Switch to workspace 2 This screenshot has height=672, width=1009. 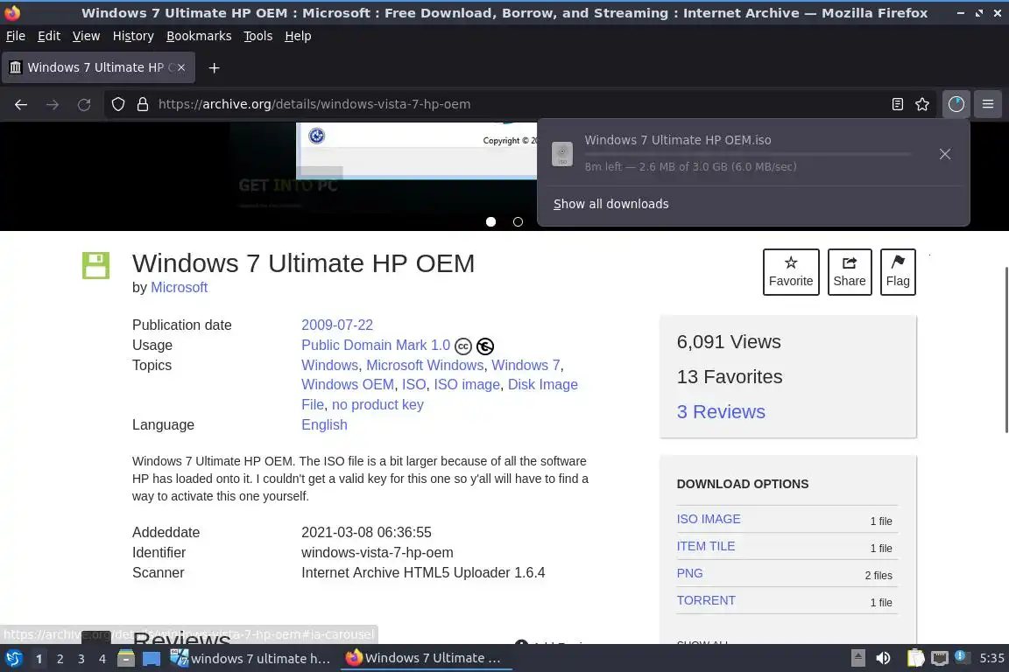[60, 659]
